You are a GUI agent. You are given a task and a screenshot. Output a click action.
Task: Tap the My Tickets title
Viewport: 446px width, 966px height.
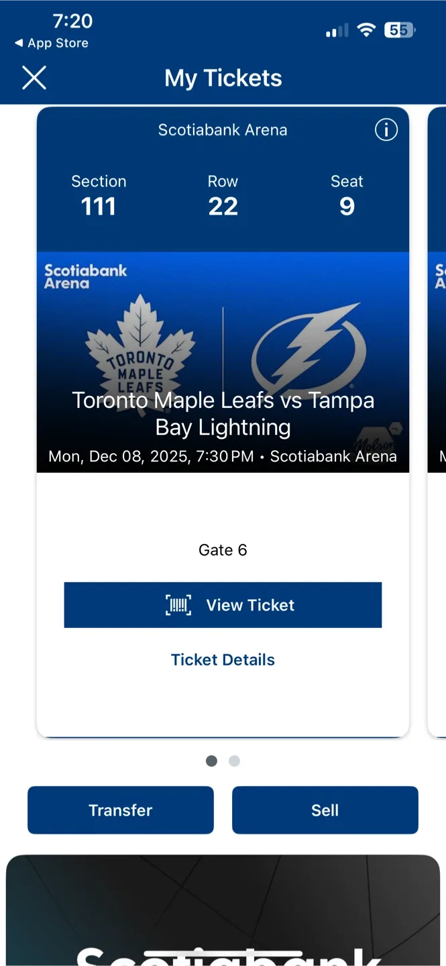coord(223,78)
